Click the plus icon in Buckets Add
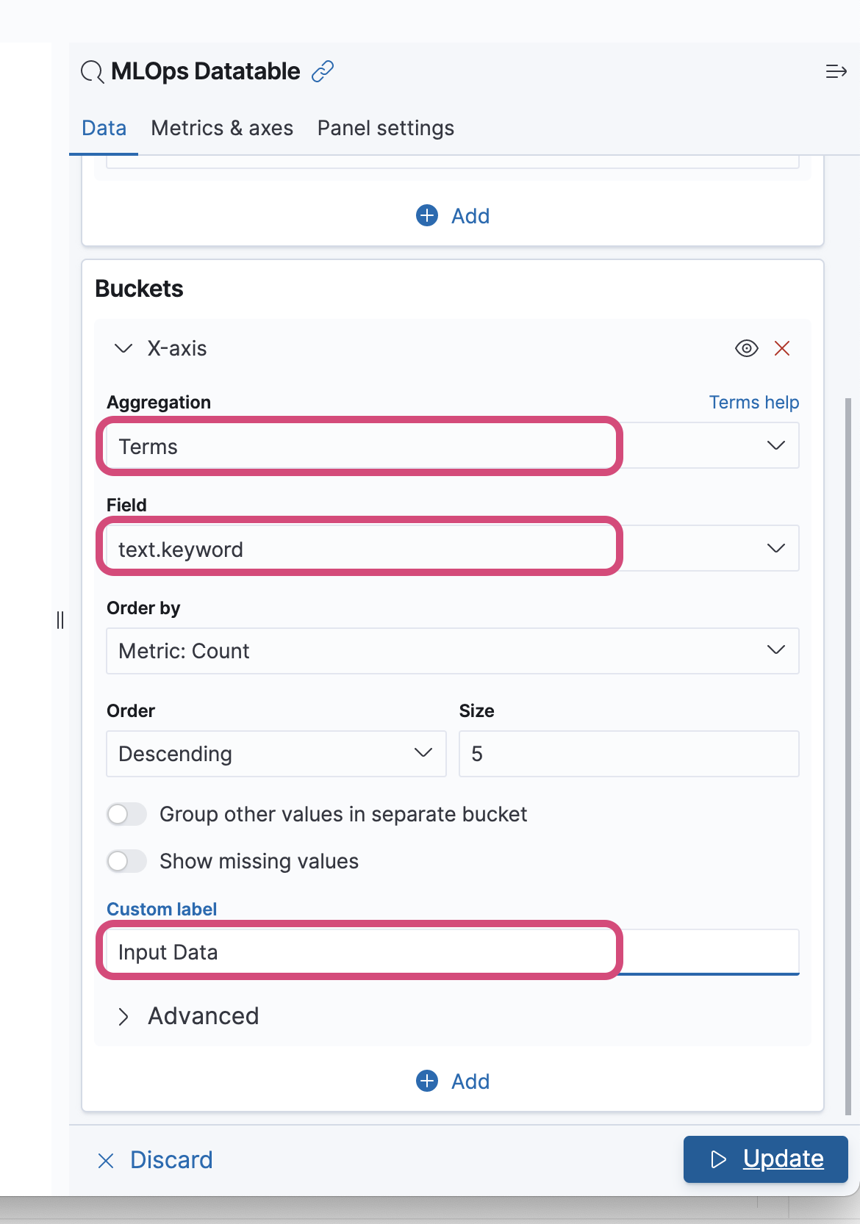 pyautogui.click(x=427, y=1081)
